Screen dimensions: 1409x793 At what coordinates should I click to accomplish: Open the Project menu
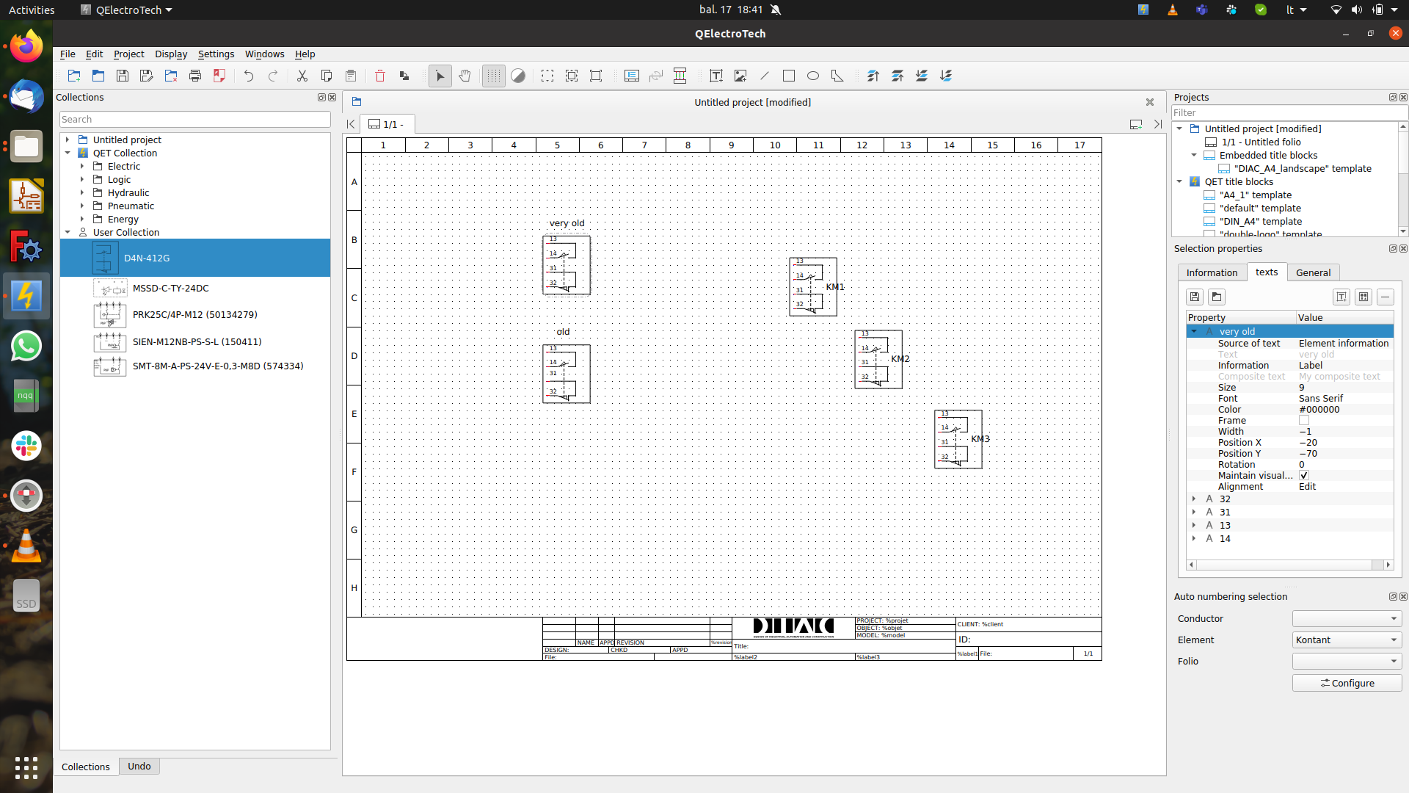point(128,54)
